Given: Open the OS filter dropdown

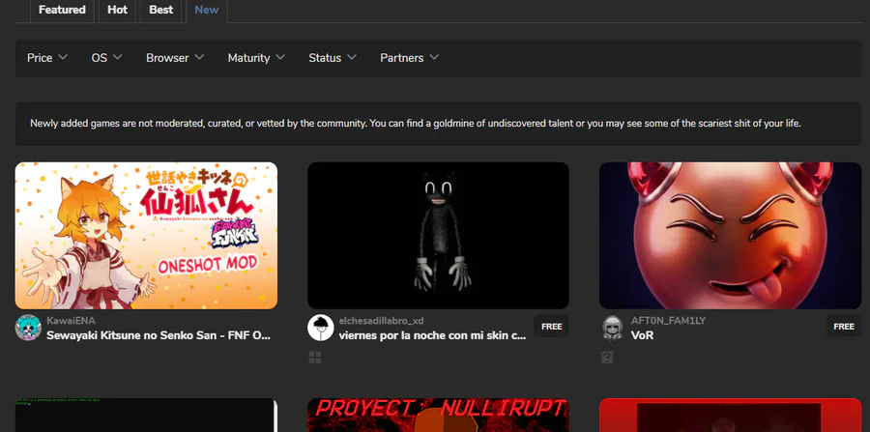Looking at the screenshot, I should 106,58.
